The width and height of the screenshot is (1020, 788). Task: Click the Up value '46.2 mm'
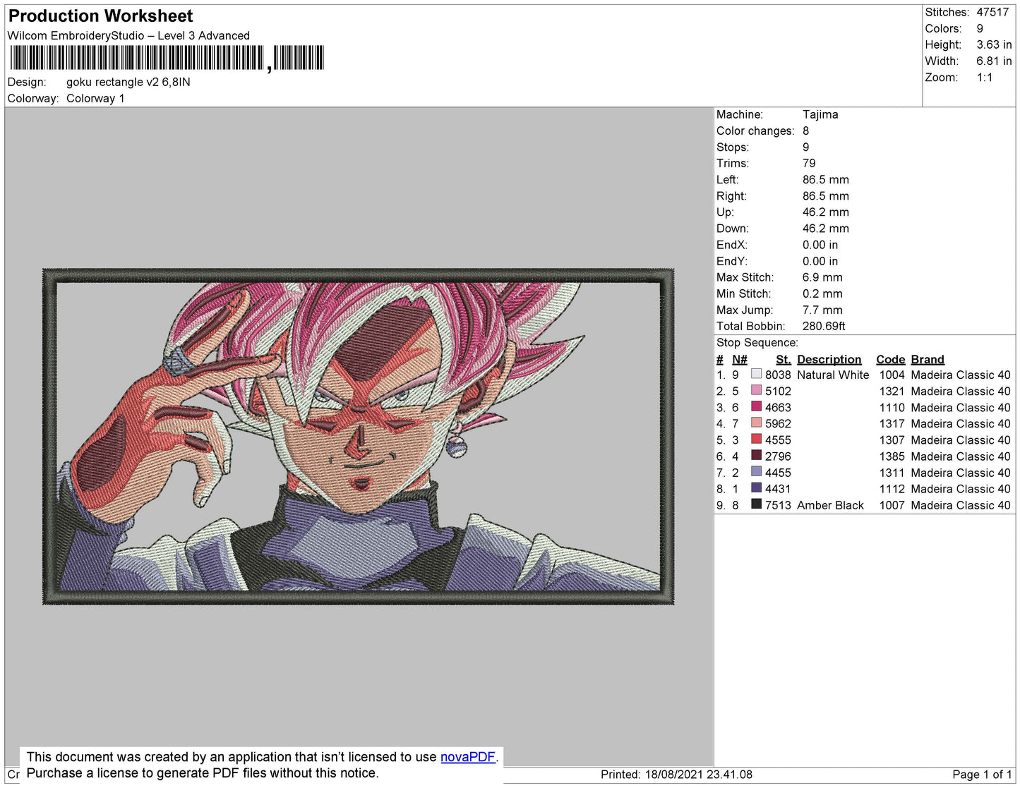pos(826,212)
